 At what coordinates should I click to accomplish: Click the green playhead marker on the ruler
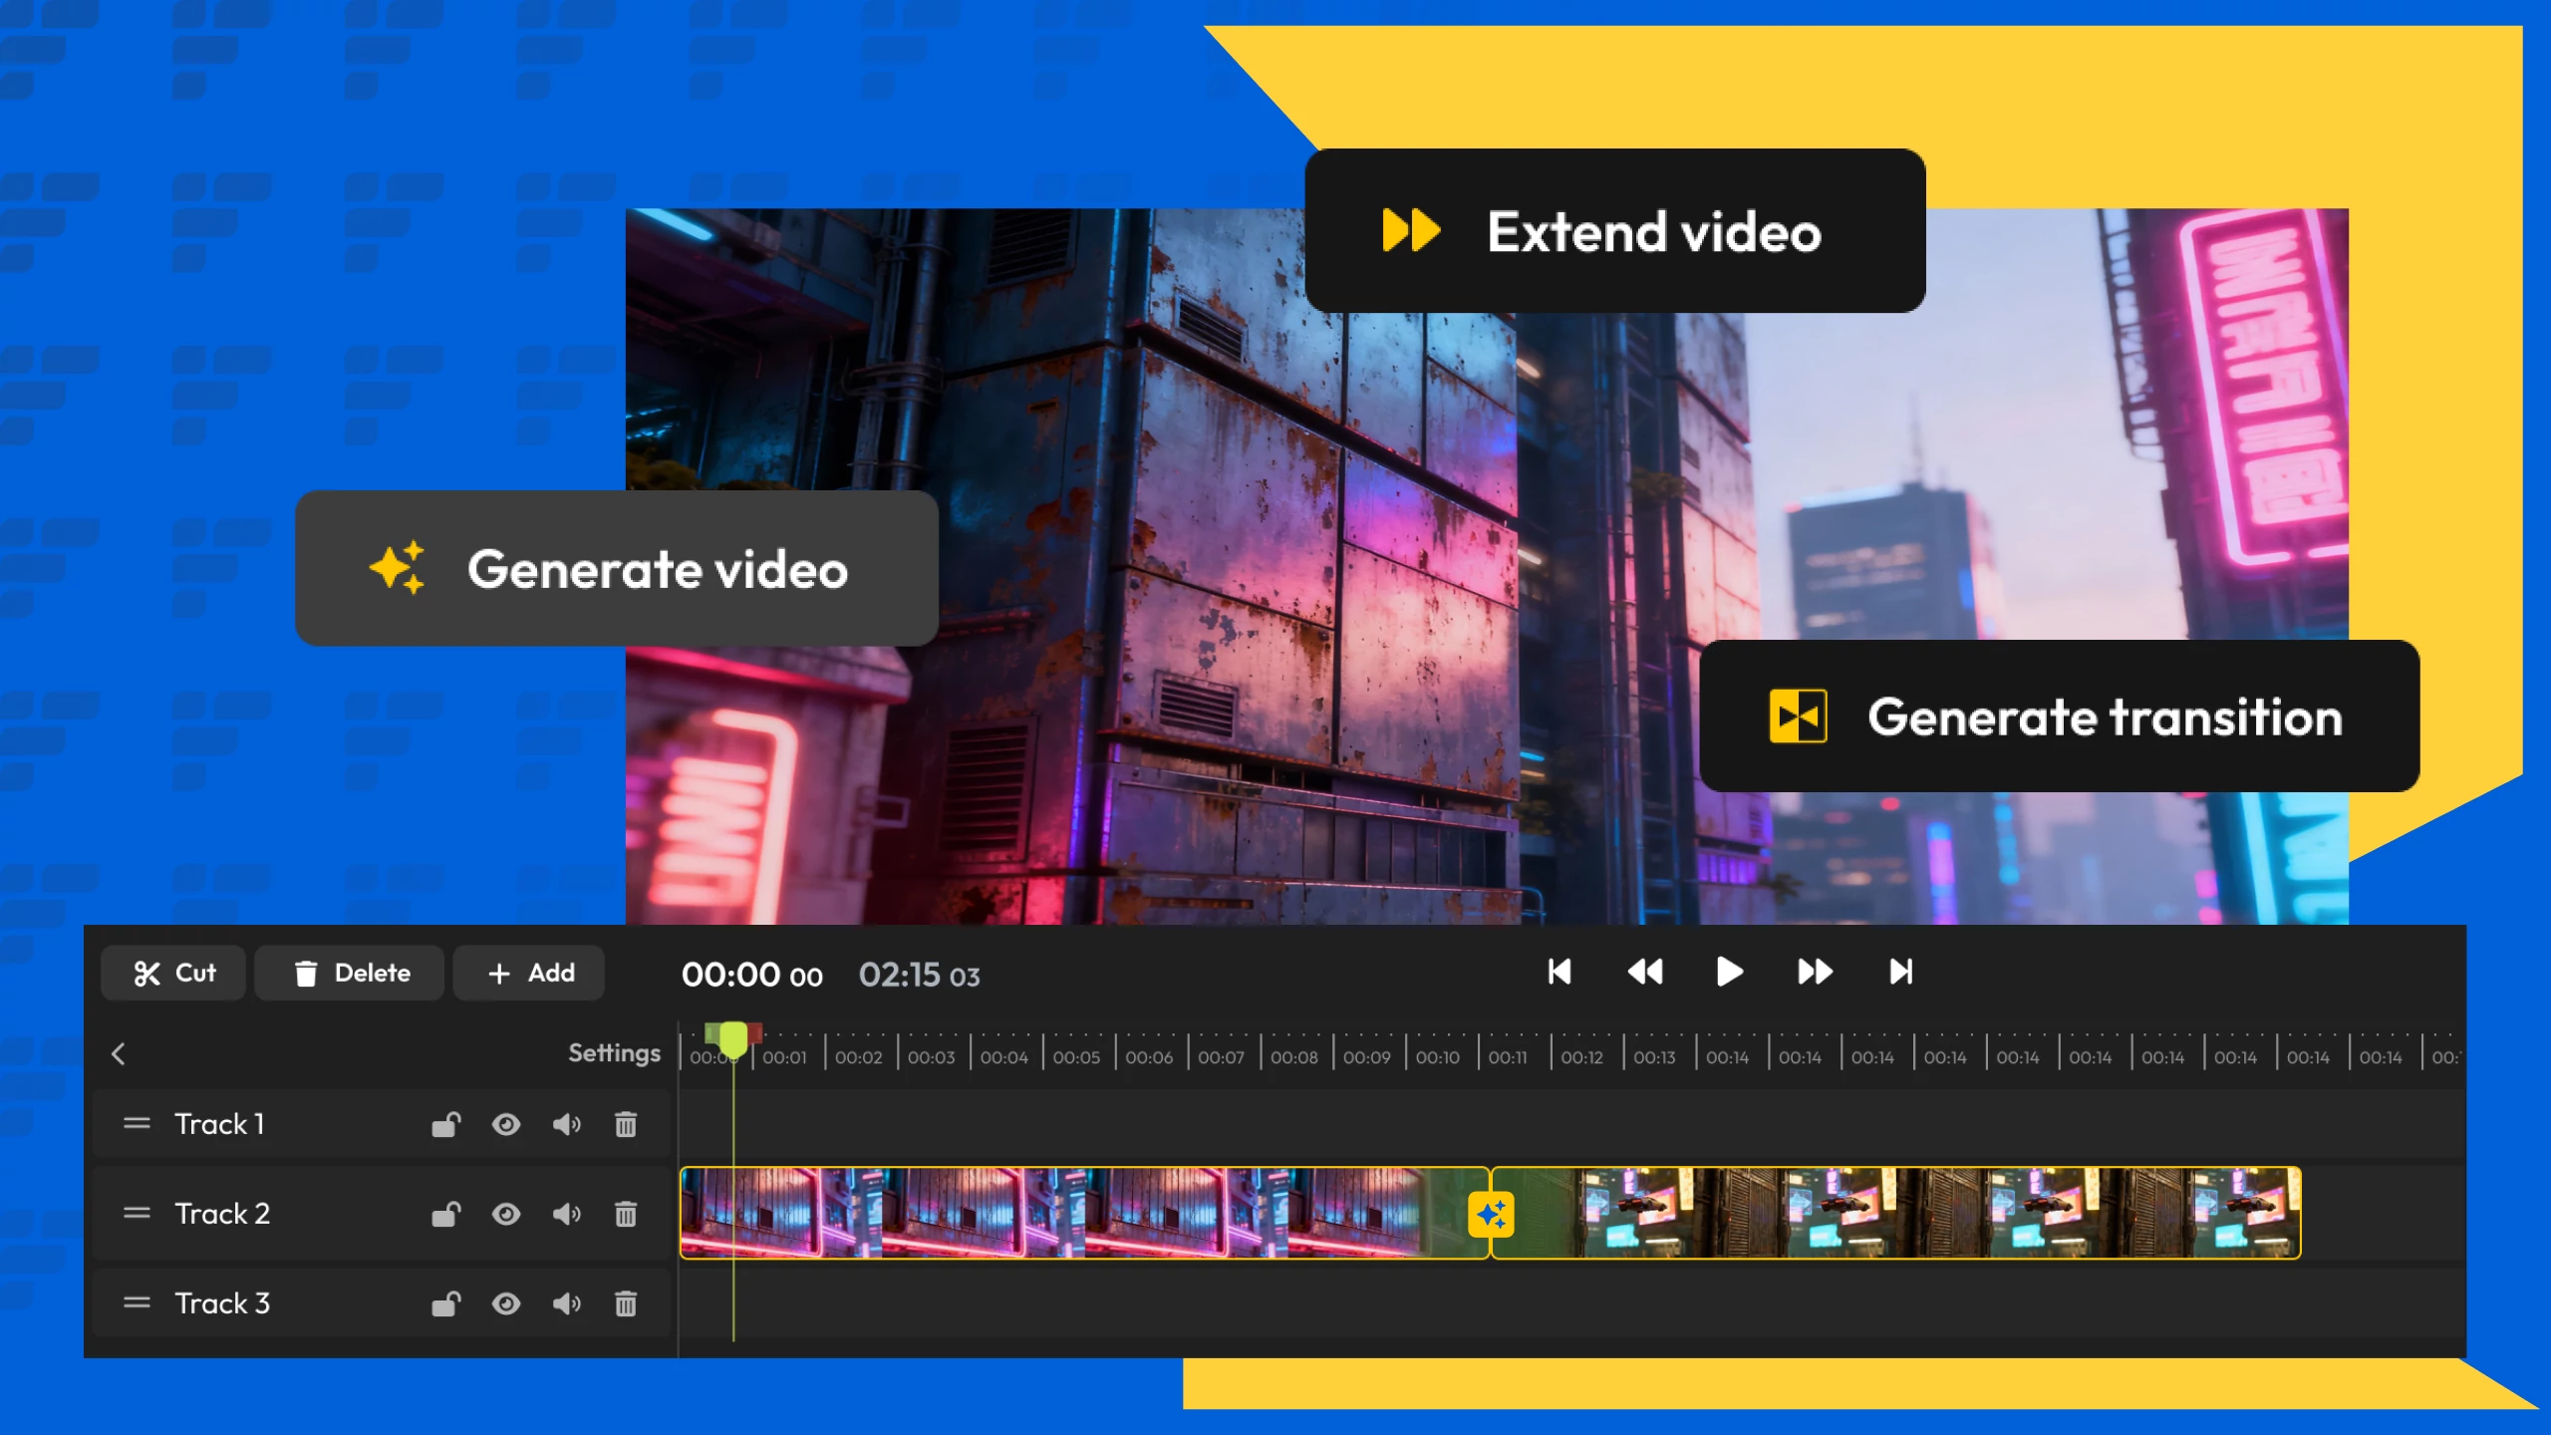click(x=731, y=1039)
